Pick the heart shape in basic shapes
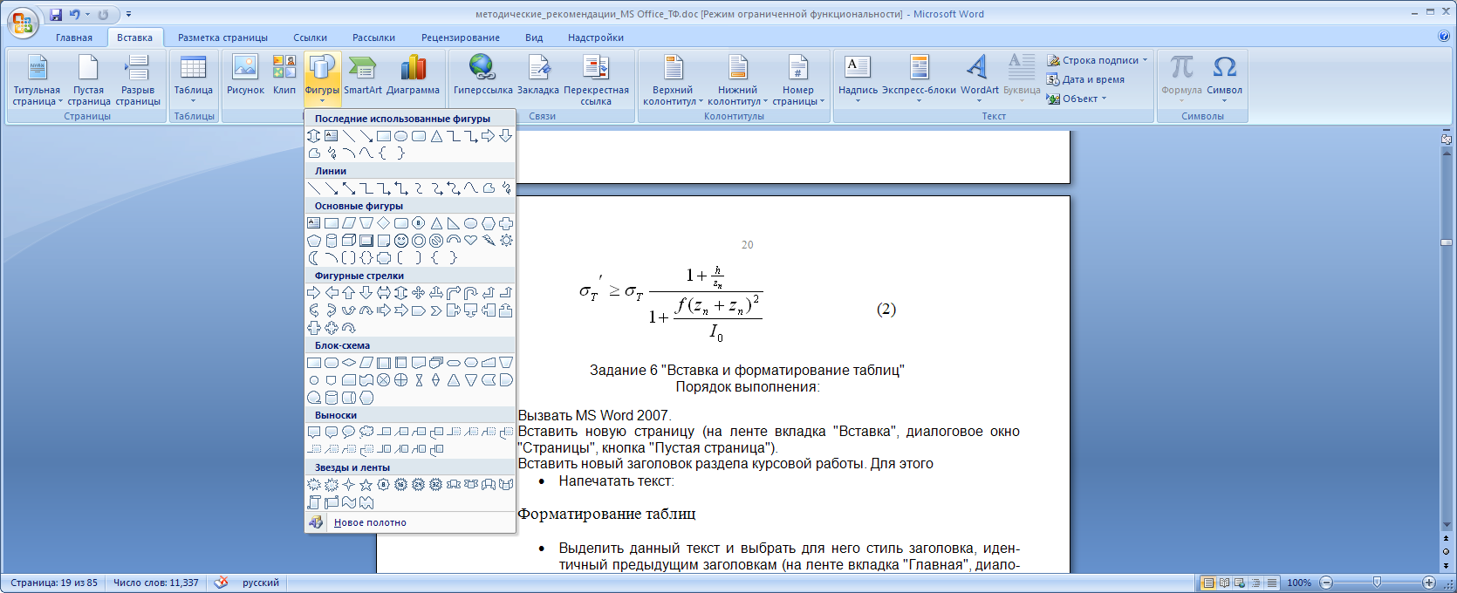 (x=471, y=241)
